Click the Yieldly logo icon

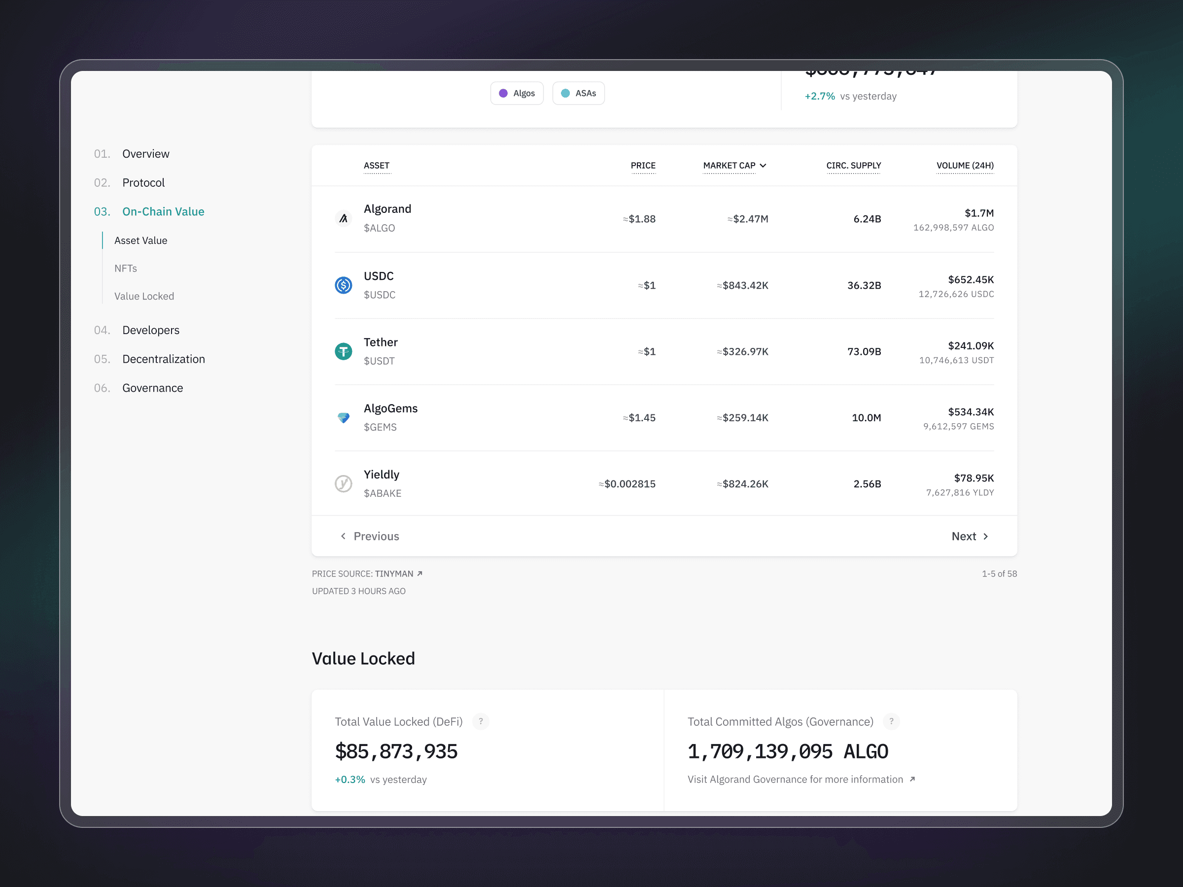(344, 484)
